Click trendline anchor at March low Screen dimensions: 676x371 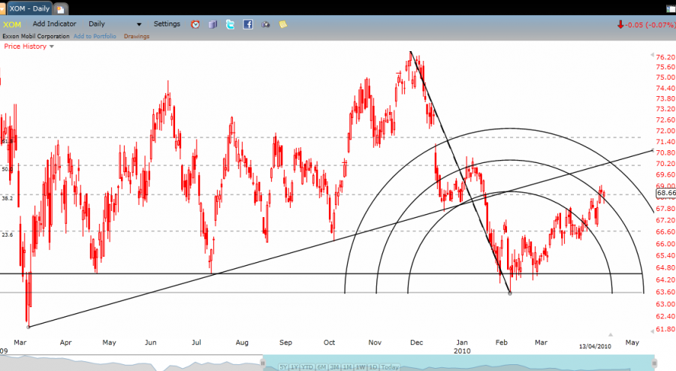[29, 327]
